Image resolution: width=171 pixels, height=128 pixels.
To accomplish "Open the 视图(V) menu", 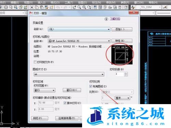I will click(28, 2).
